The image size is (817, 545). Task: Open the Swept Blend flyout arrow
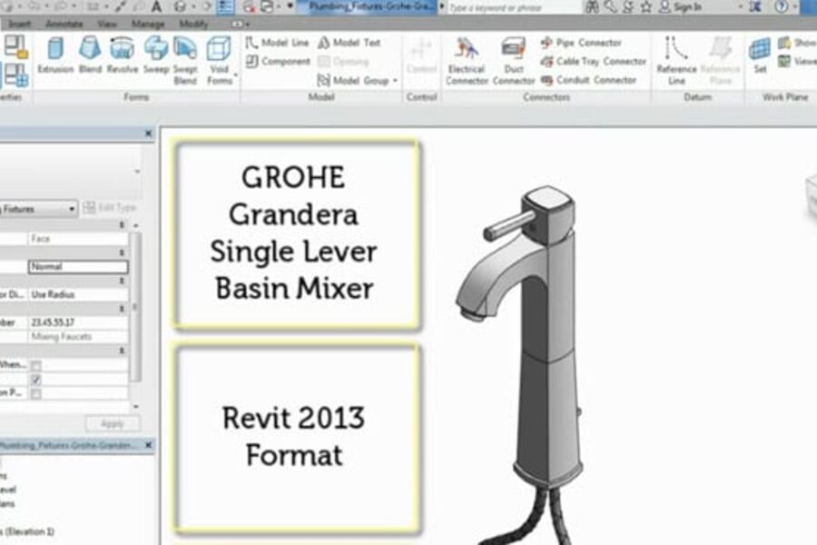click(x=234, y=76)
